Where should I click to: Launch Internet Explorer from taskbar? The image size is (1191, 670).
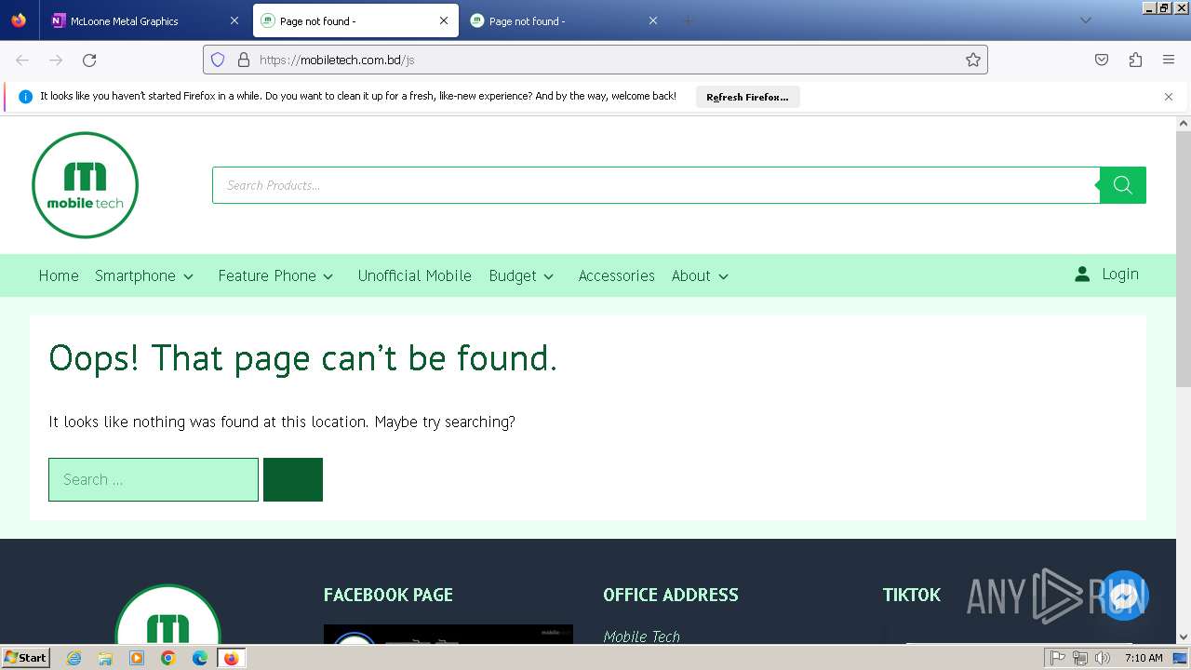pos(74,658)
